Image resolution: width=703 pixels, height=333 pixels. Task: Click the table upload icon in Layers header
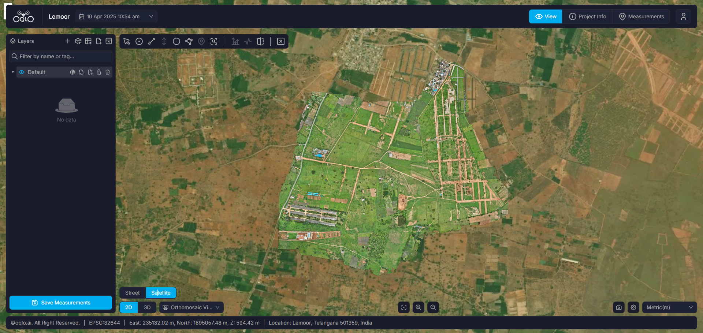[88, 41]
